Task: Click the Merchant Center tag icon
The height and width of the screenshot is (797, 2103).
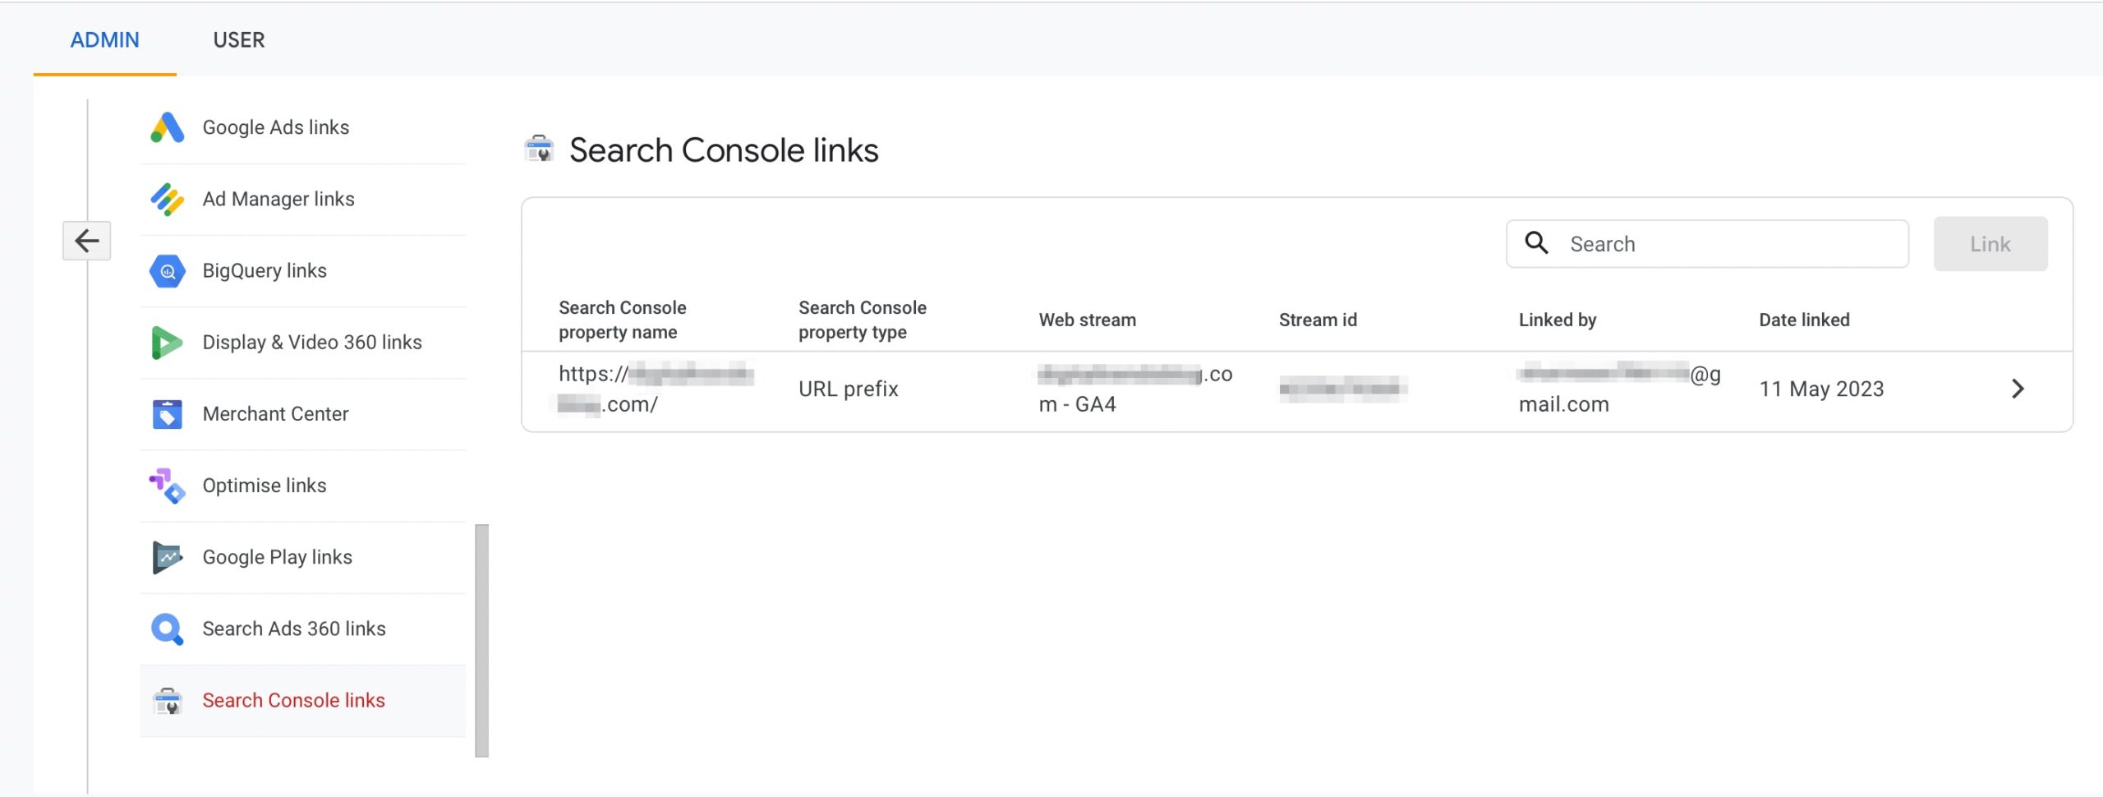Action: (168, 414)
